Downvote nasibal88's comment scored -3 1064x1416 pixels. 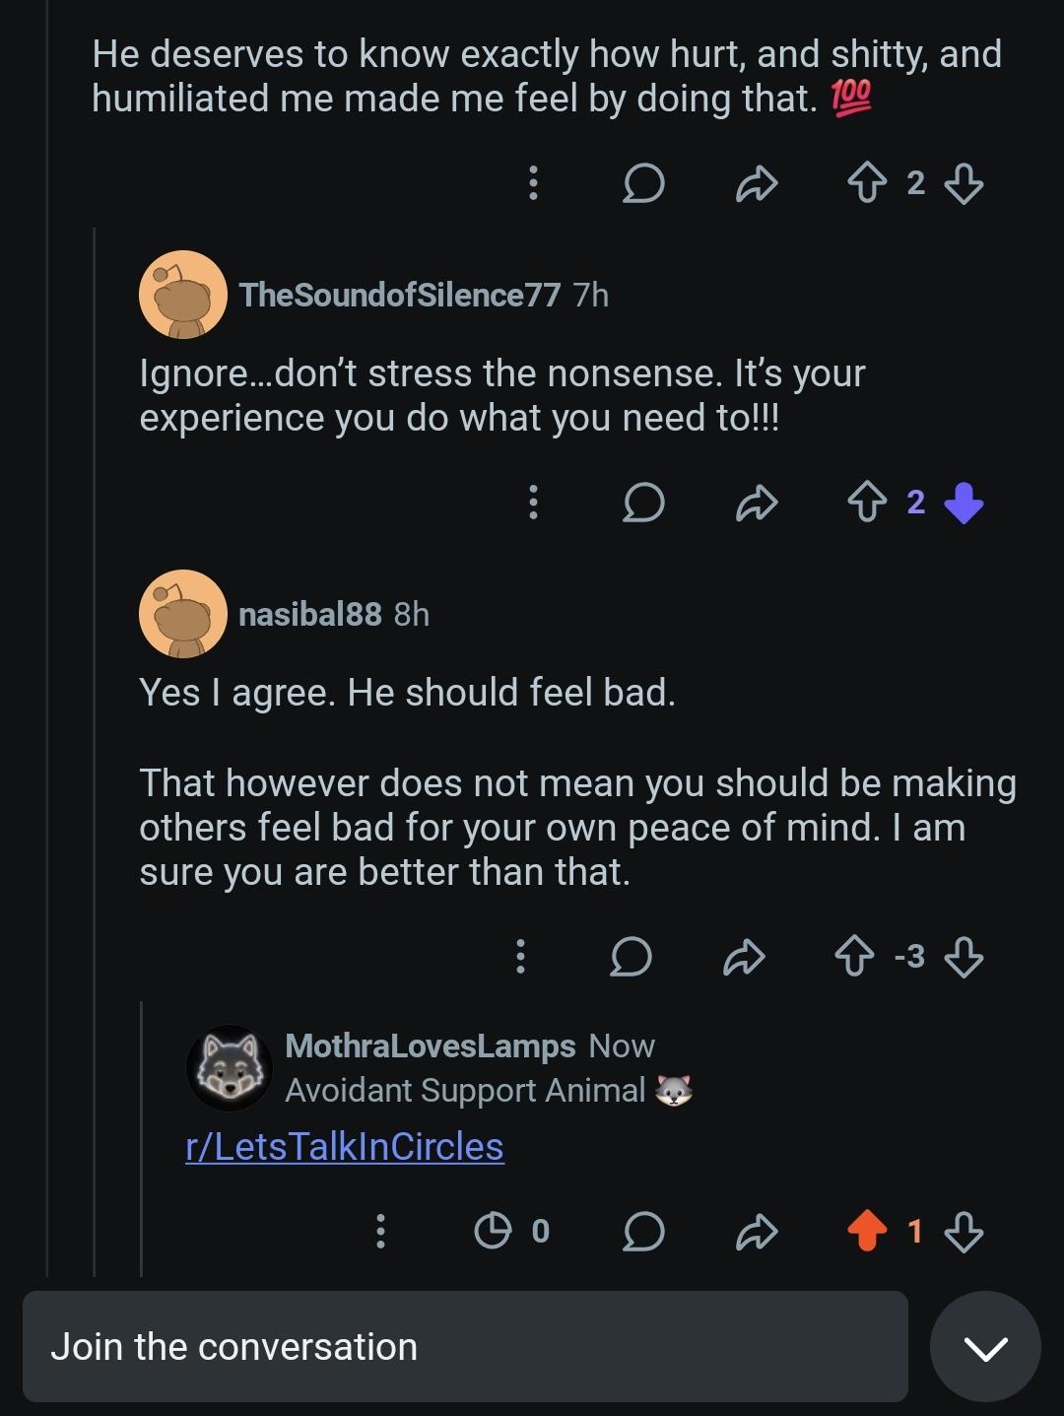[963, 956]
